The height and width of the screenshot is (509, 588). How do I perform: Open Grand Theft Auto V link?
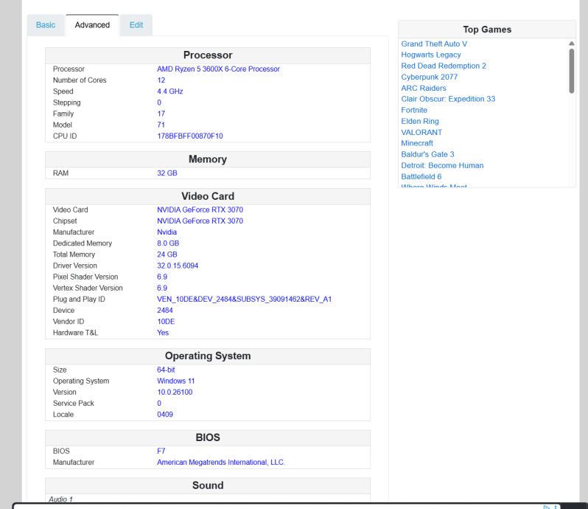click(434, 44)
